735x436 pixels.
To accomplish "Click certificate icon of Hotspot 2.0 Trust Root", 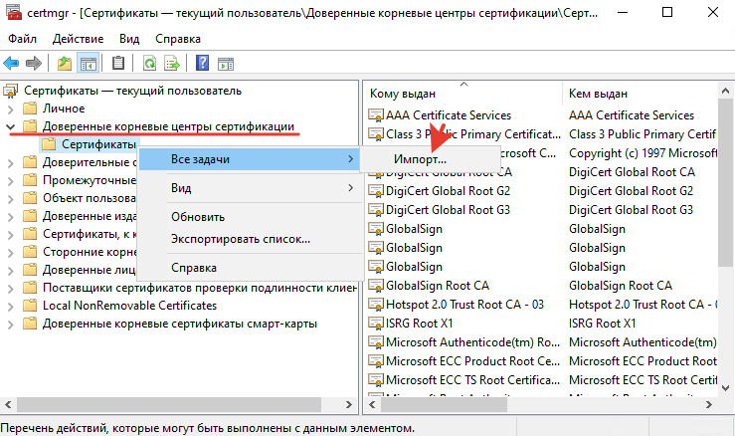I will (x=376, y=305).
